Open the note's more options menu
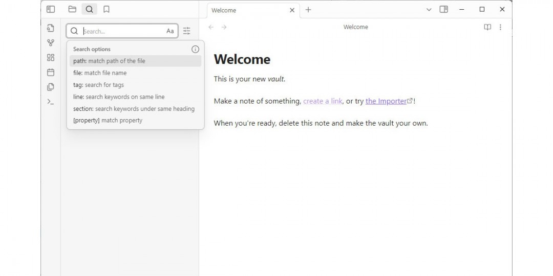This screenshot has height=276, width=553. click(x=500, y=27)
